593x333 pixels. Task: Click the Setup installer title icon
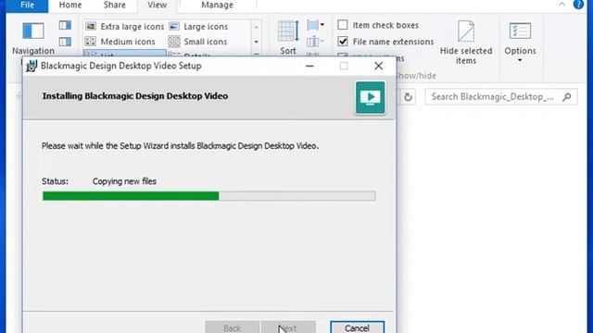[31, 66]
